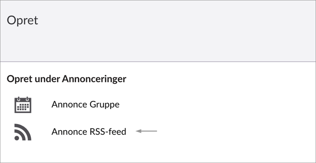Click the grey arrow pointing at Annonce RSS-feed

146,131
